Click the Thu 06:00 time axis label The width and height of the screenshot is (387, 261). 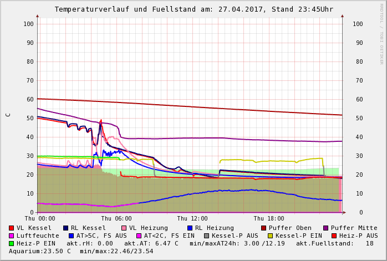(116, 218)
